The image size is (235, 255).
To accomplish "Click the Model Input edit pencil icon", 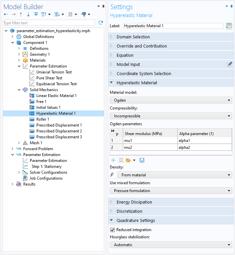I will click(x=229, y=64).
